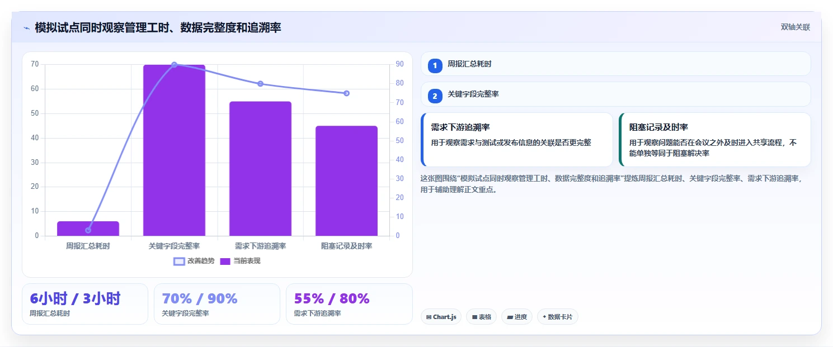
Task: Click the number 2 badge icon
Action: click(x=435, y=96)
